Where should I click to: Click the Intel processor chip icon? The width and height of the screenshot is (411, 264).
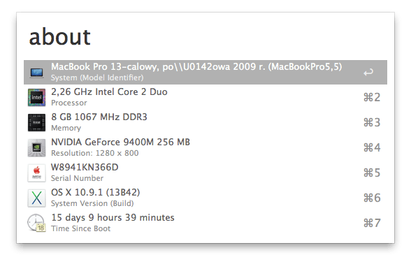36,98
